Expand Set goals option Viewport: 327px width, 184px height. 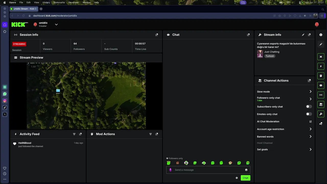click(310, 149)
